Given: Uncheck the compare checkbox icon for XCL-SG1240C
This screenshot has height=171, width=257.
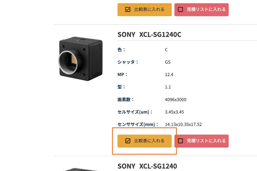Looking at the screenshot, I should coord(128,141).
